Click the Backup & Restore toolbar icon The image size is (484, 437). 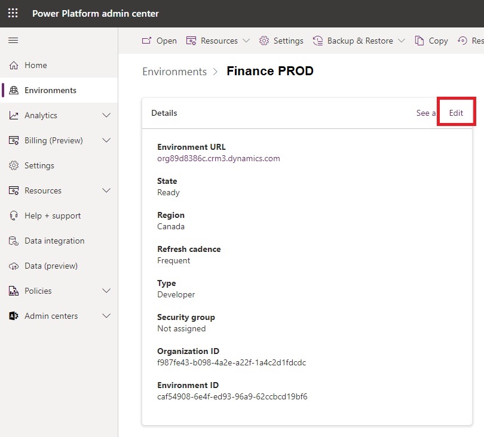tap(318, 41)
